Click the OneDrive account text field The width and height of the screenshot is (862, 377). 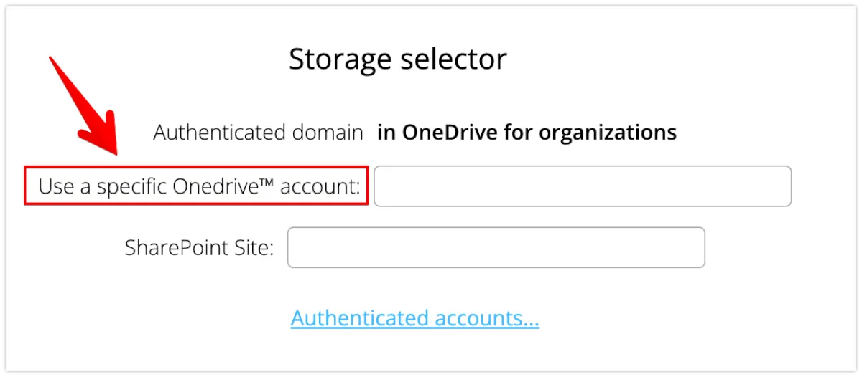pos(583,186)
